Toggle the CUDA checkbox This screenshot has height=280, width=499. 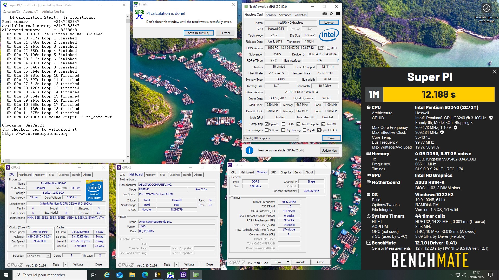[x=283, y=124]
